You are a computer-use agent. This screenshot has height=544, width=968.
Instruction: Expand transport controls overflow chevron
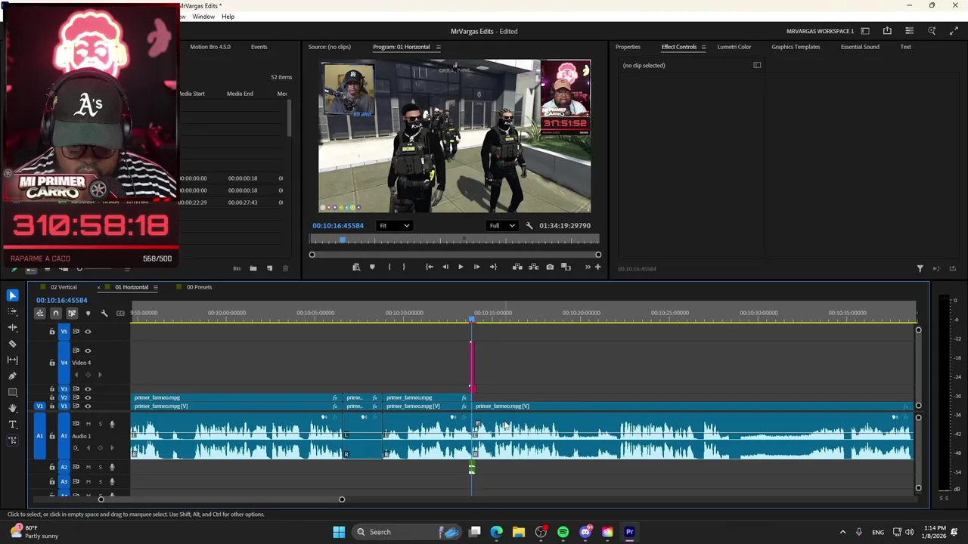588,267
